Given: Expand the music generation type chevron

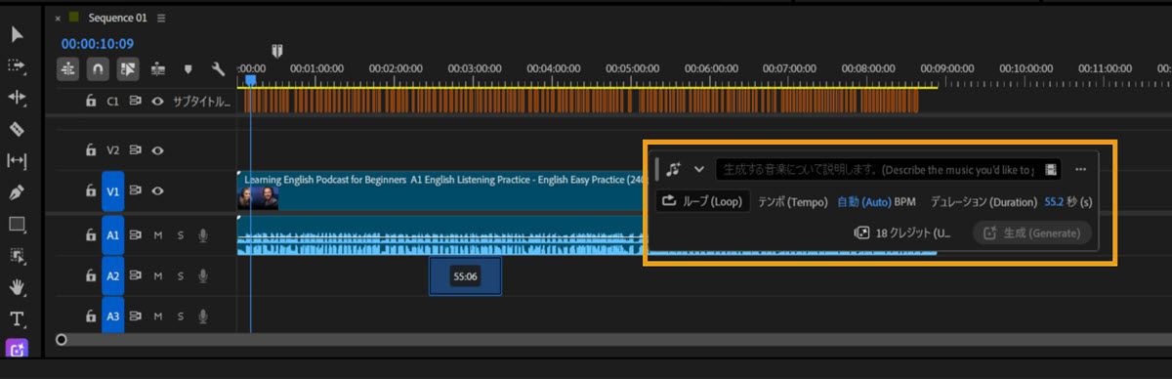Looking at the screenshot, I should pos(699,169).
